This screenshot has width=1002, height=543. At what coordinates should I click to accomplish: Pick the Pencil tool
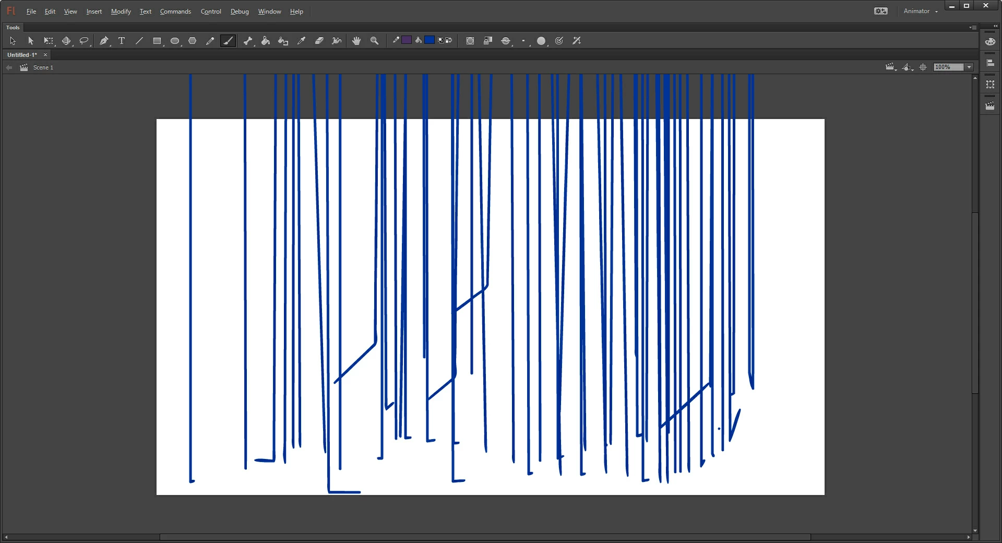[x=210, y=41]
